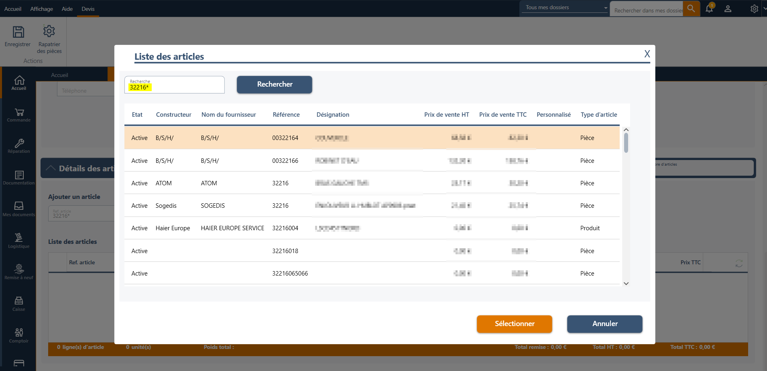Screen dimensions: 767x371
Task: Click the Ref. article column header in background
Action: point(82,262)
